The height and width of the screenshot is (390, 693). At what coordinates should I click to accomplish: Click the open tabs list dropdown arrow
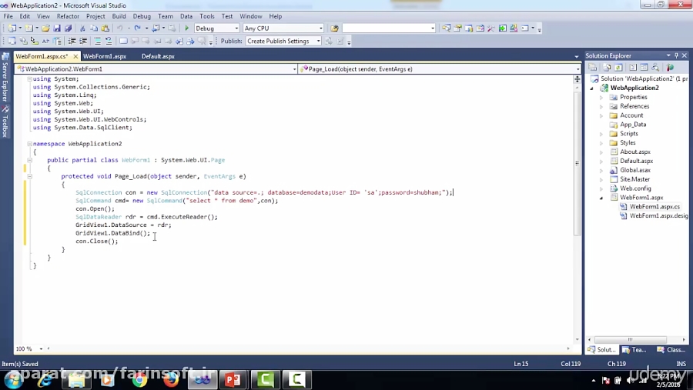576,56
